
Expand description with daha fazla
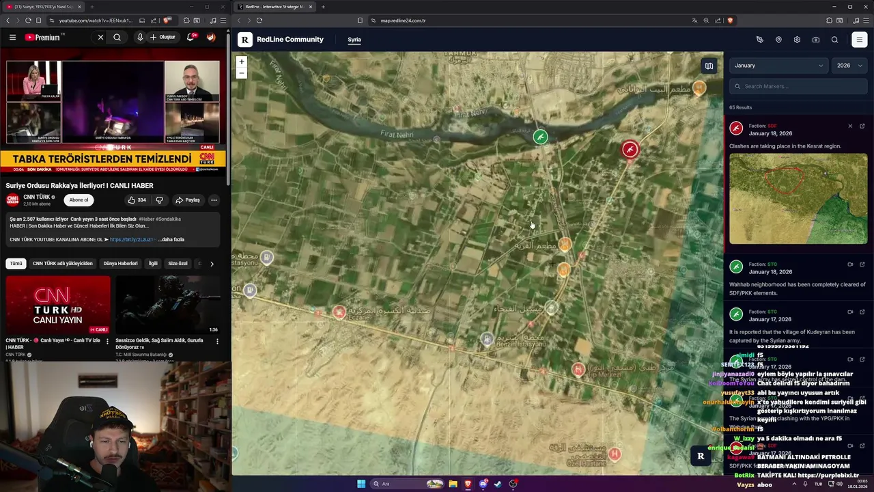pyautogui.click(x=171, y=240)
